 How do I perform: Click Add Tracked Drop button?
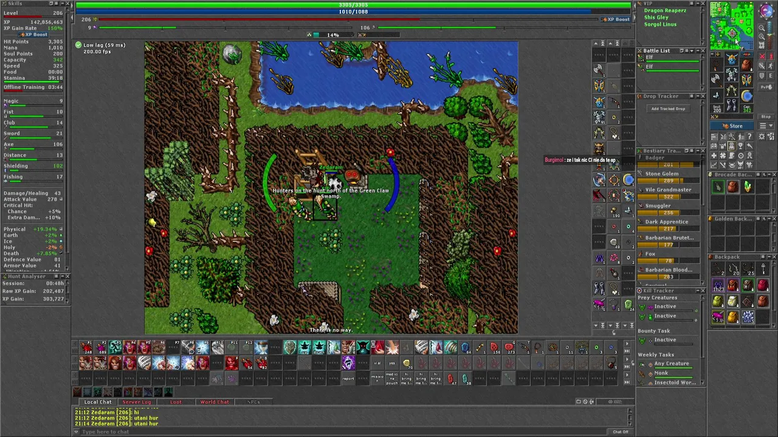(669, 109)
